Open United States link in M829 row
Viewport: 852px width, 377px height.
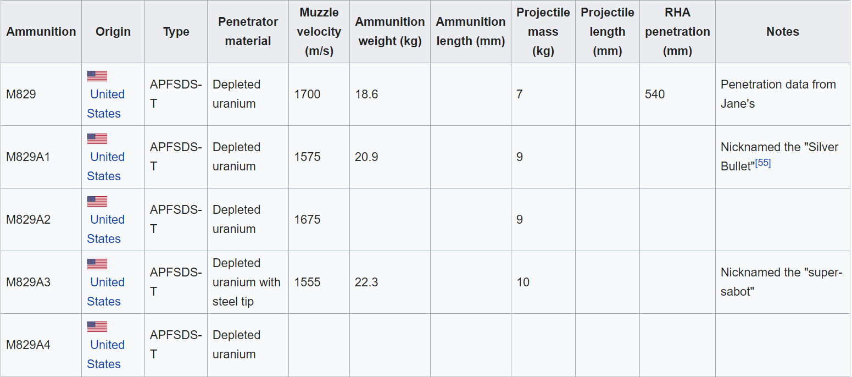[105, 104]
